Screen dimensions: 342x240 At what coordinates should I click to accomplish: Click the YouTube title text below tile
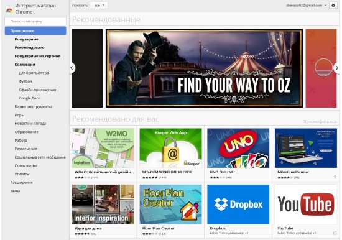pyautogui.click(x=285, y=228)
